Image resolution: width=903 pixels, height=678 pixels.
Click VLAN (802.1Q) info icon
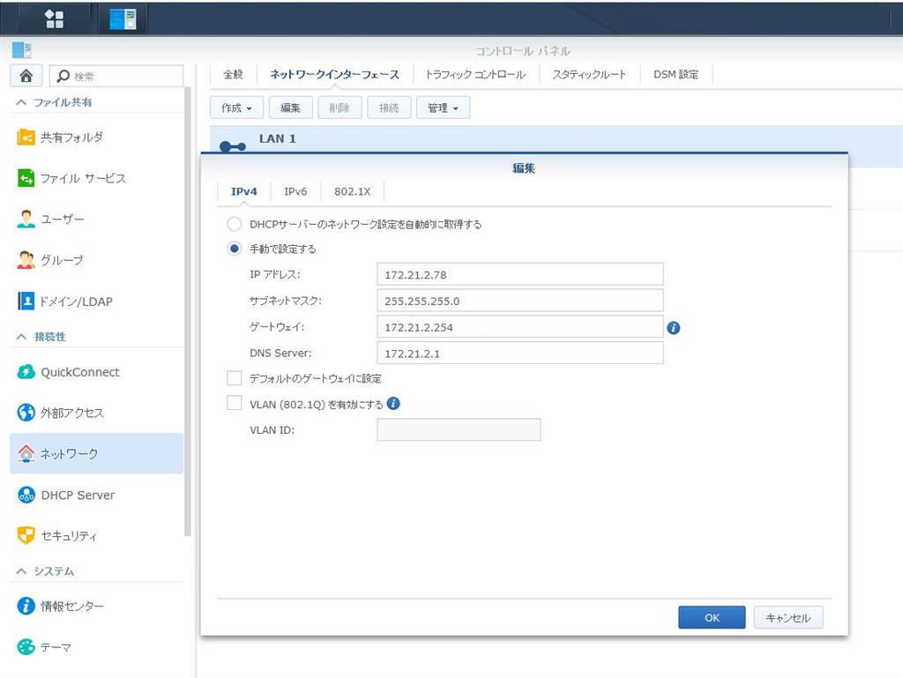coord(393,404)
